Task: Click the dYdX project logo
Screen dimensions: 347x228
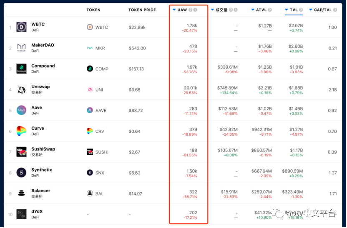Action: (x=21, y=214)
